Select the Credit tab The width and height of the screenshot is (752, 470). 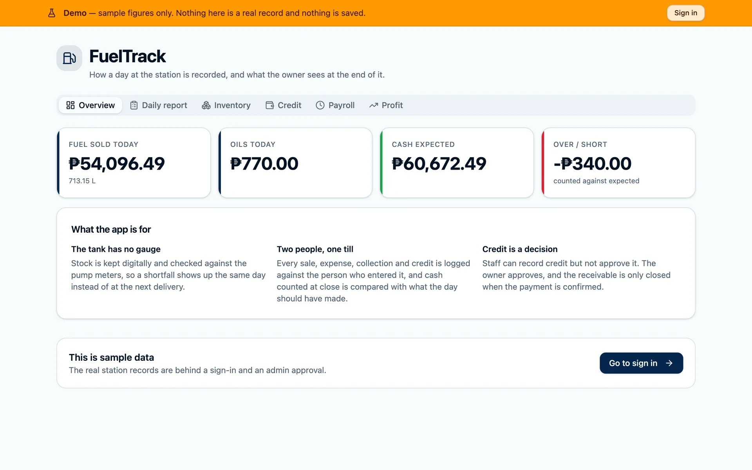tap(284, 105)
